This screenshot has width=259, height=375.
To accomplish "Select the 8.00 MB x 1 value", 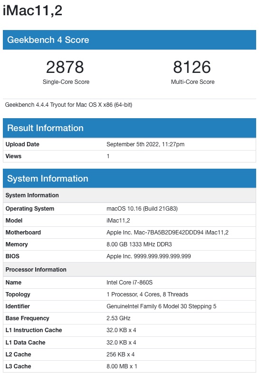I will [x=122, y=366].
